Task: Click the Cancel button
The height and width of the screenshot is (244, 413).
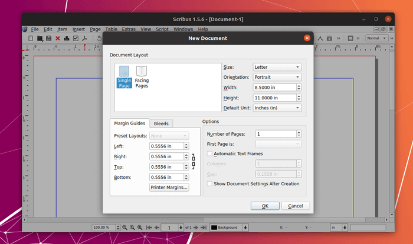Action: 296,206
